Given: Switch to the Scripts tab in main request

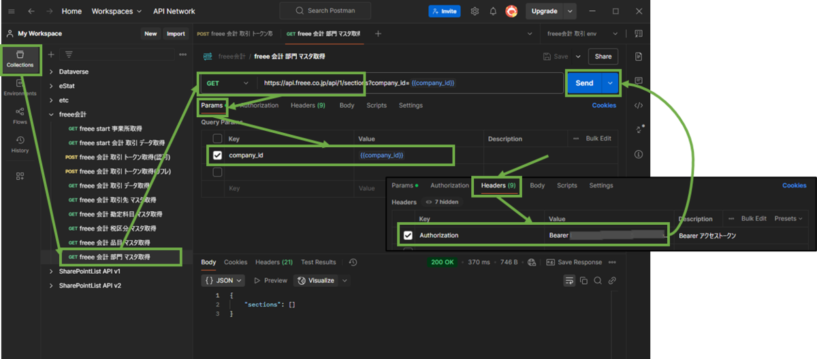Looking at the screenshot, I should point(377,106).
